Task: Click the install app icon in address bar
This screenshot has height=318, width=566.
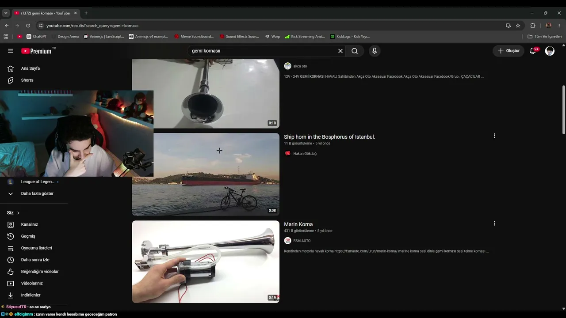Action: pos(508,26)
